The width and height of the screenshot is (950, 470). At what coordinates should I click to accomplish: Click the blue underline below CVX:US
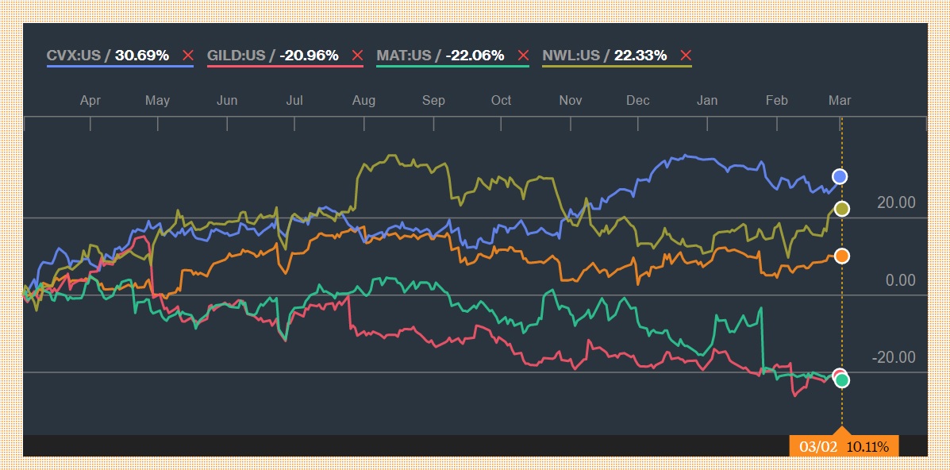(x=120, y=66)
